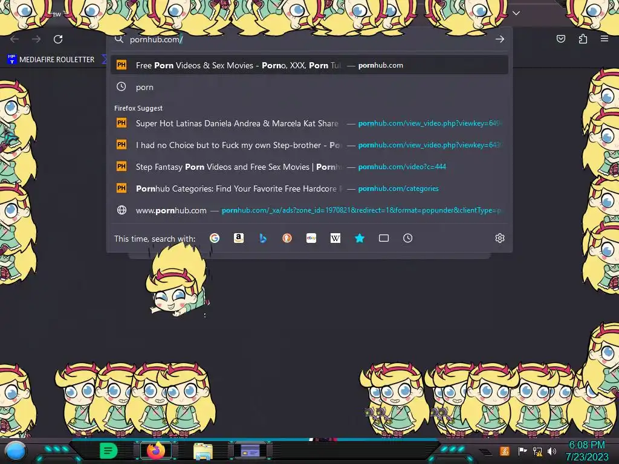The width and height of the screenshot is (619, 464).
Task: Open the clock showing 6:08 PM
Action: coord(587,451)
